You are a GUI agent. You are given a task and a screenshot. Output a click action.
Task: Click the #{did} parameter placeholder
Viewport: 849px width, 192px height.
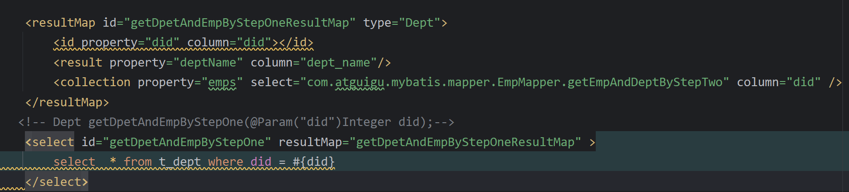313,162
